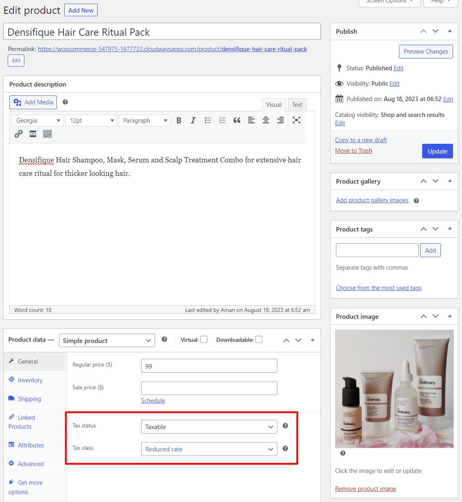Toggle bold formatting in the editor
The width and height of the screenshot is (462, 502).
179,120
